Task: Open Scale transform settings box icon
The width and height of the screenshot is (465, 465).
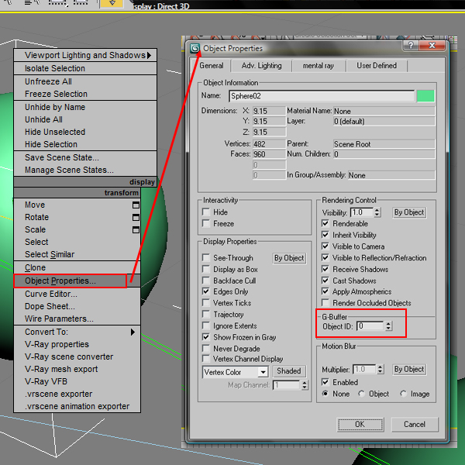Action: click(136, 230)
